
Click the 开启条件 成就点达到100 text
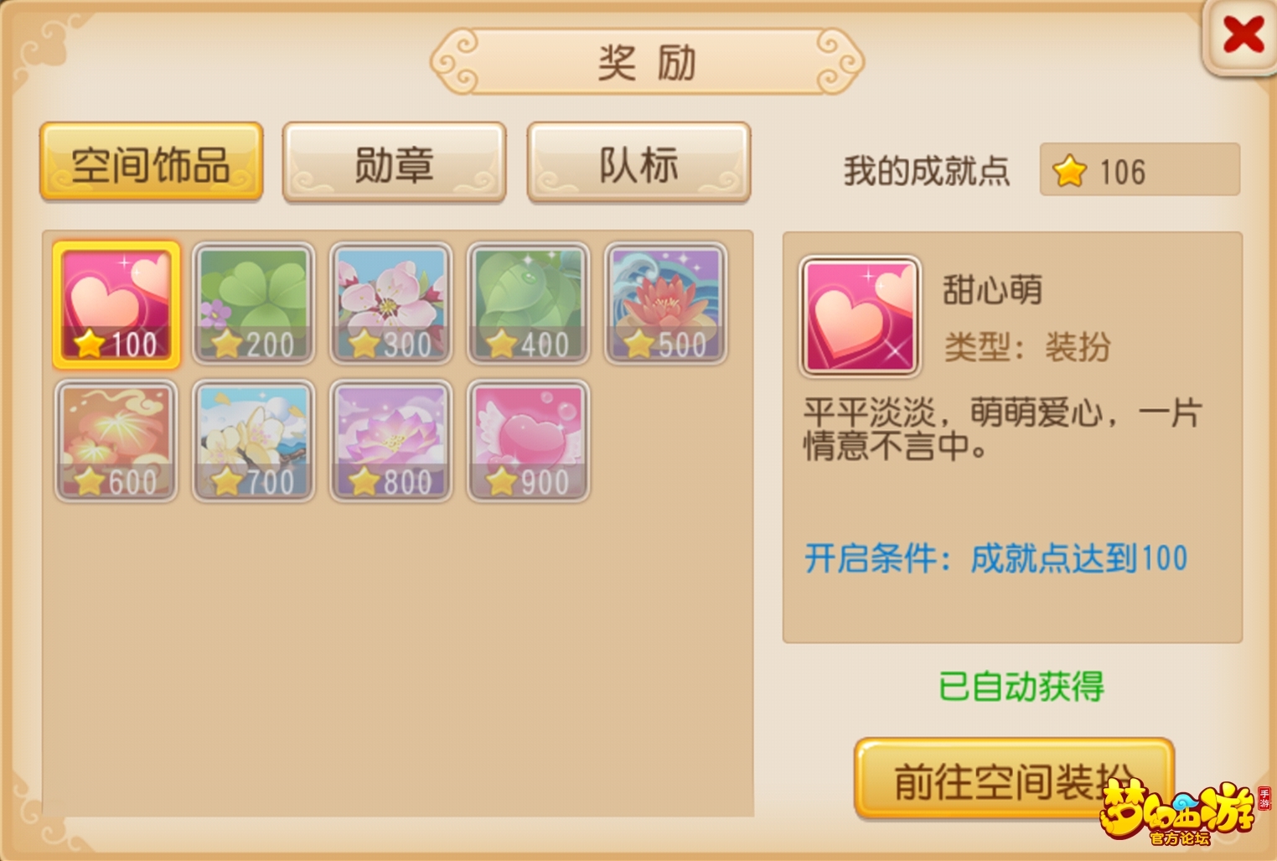pyautogui.click(x=996, y=558)
